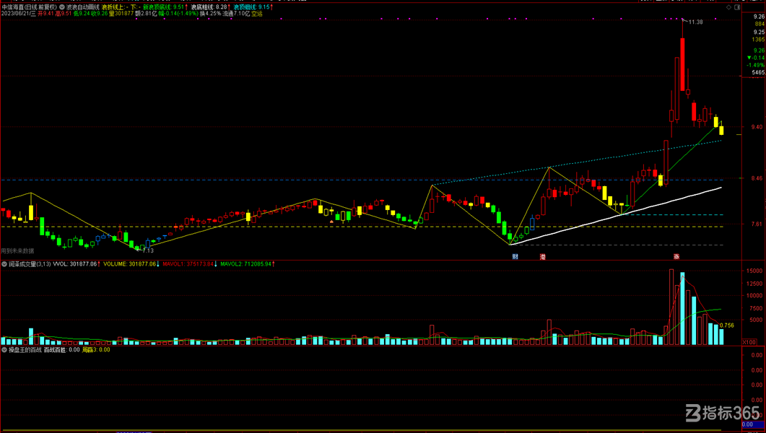Click the MAVOL2: 712085.94 value
This screenshot has height=433, width=766.
(x=246, y=264)
